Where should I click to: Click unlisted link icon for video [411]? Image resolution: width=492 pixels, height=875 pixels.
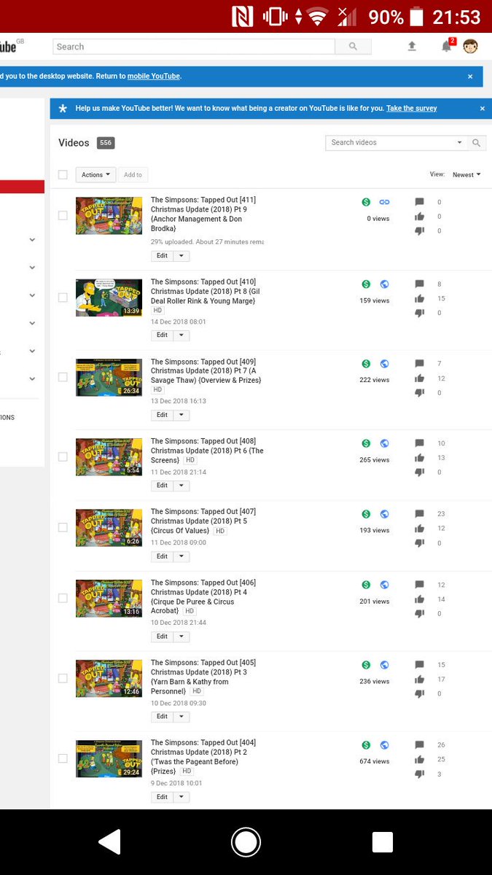[x=384, y=202]
